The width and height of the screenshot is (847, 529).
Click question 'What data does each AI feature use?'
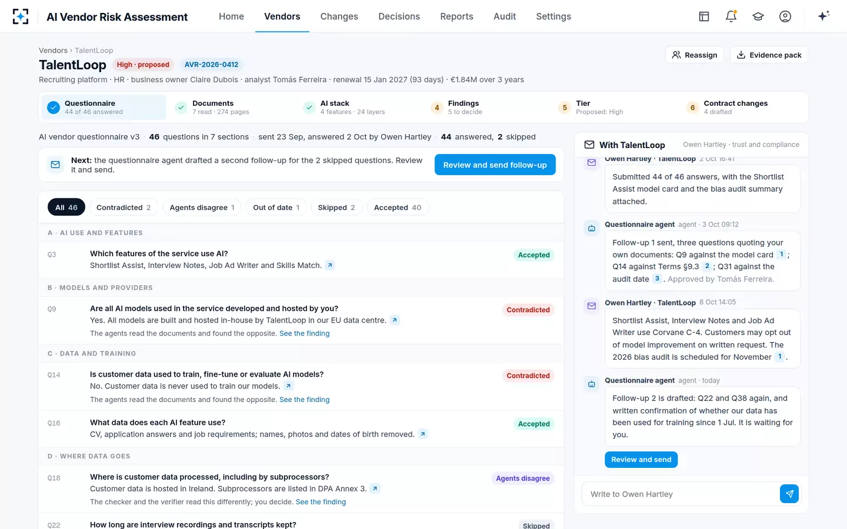(158, 423)
